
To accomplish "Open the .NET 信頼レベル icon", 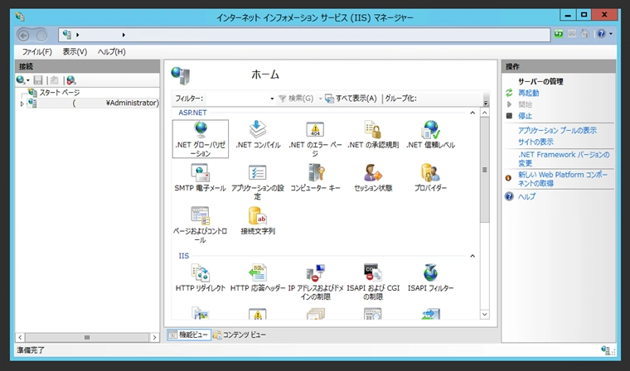I will 430,135.
